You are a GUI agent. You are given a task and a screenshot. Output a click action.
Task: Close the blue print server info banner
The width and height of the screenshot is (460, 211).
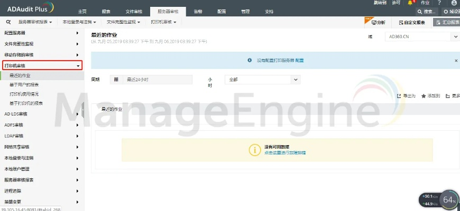tap(456, 61)
